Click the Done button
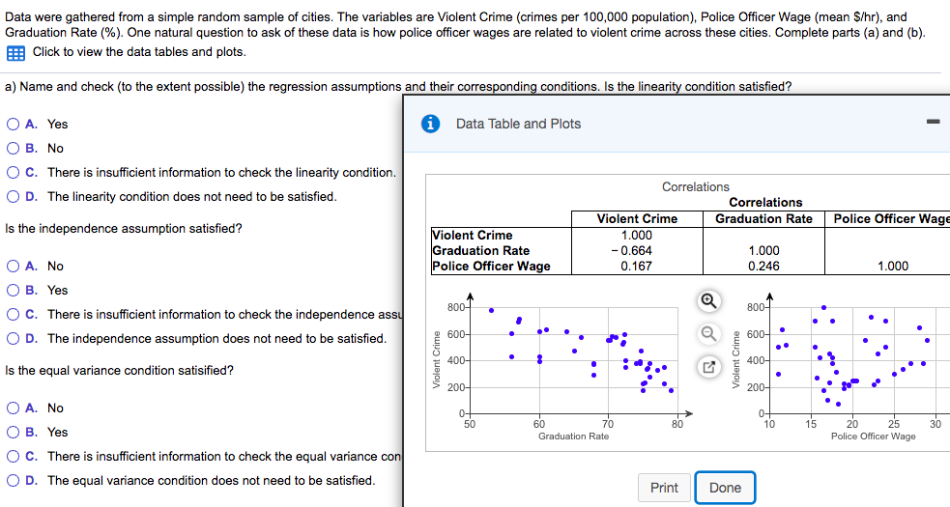 [725, 488]
